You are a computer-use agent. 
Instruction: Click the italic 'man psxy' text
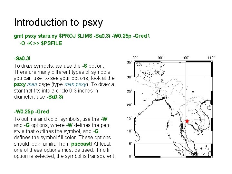click(x=75, y=84)
